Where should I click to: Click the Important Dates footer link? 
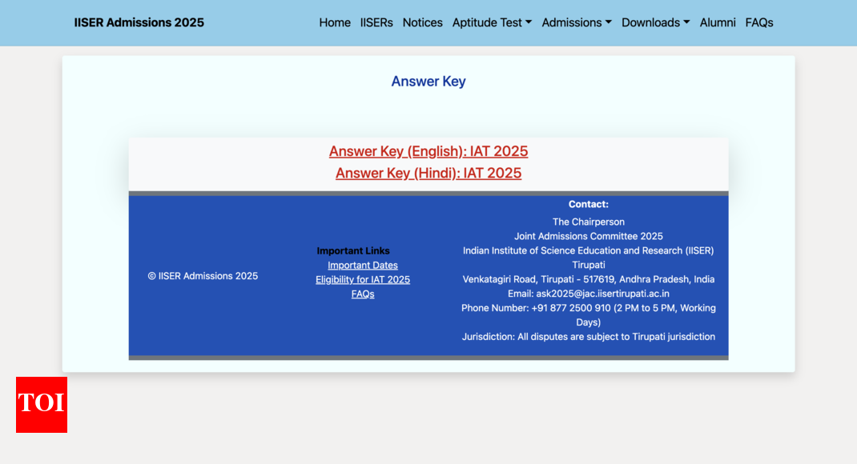pos(363,265)
